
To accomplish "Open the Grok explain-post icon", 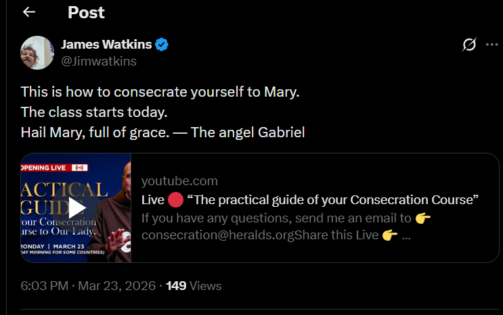I will (x=468, y=45).
